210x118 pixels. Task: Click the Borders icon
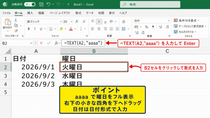pos(51,29)
